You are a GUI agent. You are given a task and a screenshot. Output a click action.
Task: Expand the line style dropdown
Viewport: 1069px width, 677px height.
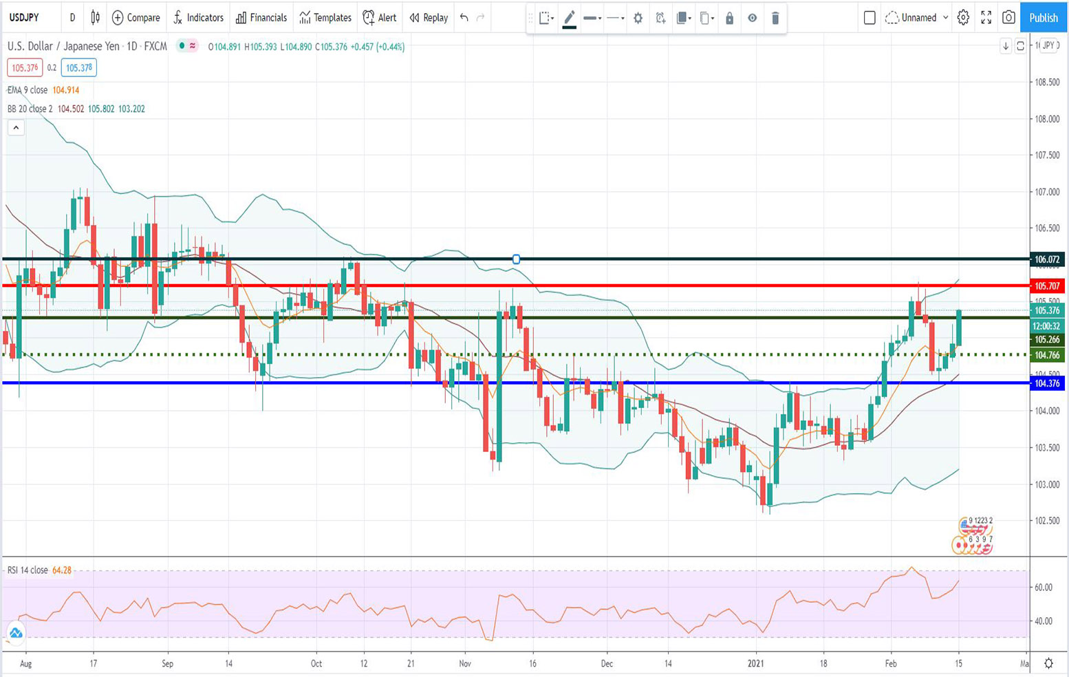click(614, 19)
